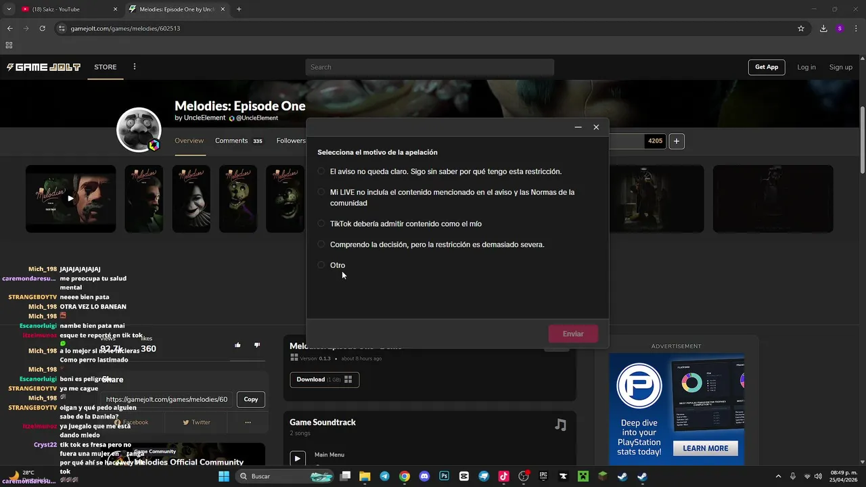Click the UncleElement developer avatar

click(x=139, y=129)
